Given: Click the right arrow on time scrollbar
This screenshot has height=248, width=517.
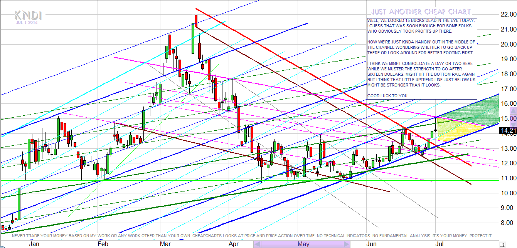Looking at the screenshot, I should (x=347, y=244).
